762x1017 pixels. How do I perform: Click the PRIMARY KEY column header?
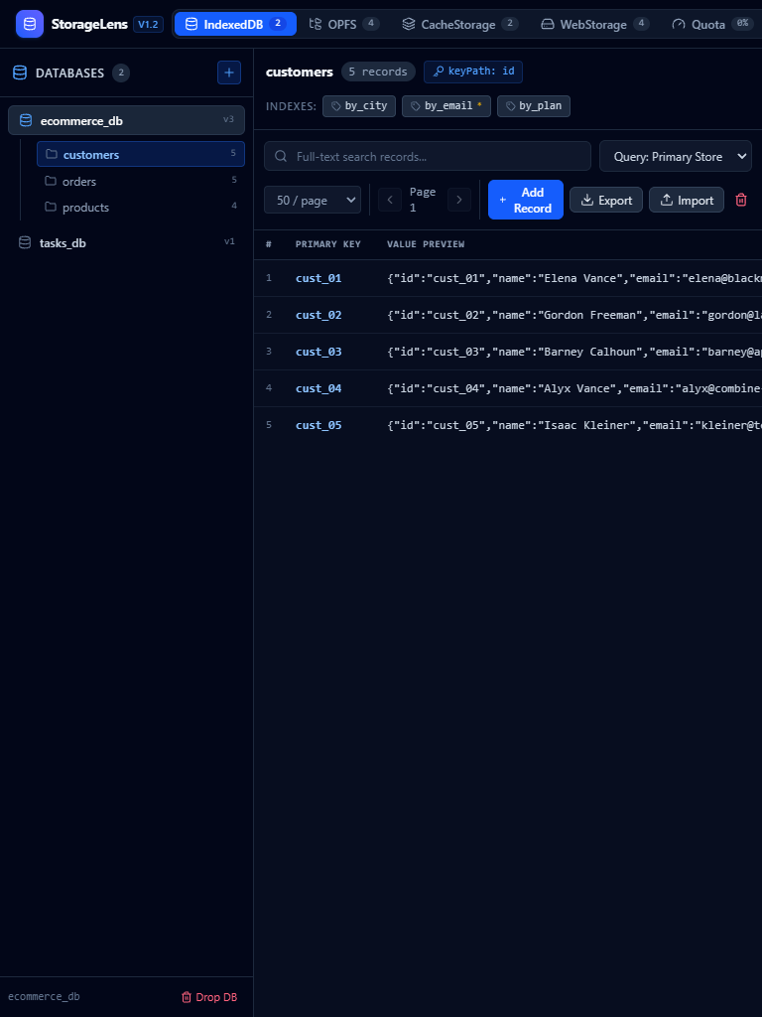click(x=327, y=244)
